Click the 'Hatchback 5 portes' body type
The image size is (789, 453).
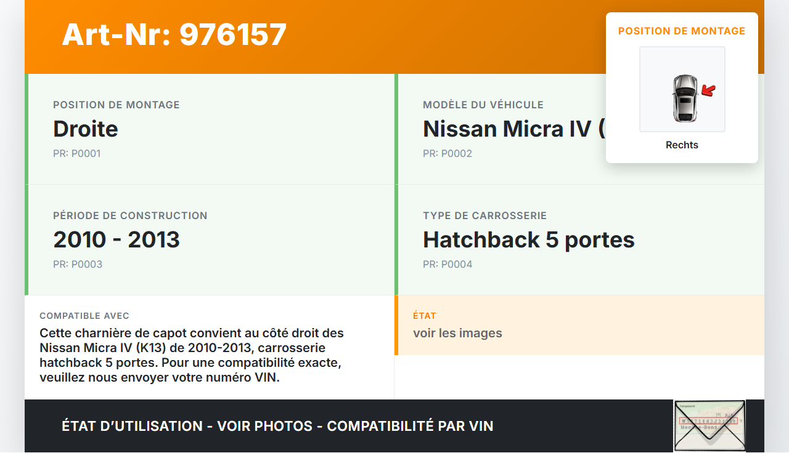(x=528, y=239)
